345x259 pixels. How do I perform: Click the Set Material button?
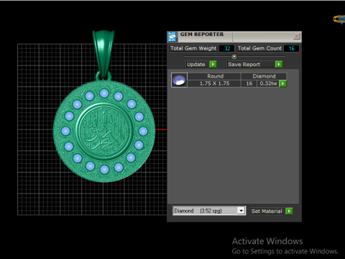(x=267, y=211)
